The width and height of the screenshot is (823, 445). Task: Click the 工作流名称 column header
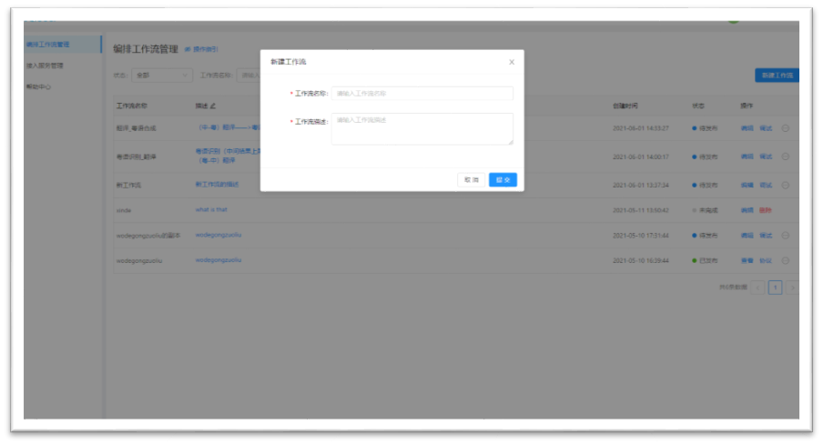pyautogui.click(x=132, y=106)
